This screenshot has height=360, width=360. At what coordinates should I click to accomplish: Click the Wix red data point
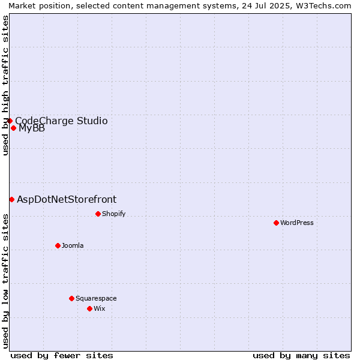pos(90,309)
